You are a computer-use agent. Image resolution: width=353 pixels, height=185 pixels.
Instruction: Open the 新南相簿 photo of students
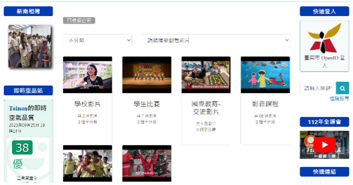pyautogui.click(x=30, y=46)
